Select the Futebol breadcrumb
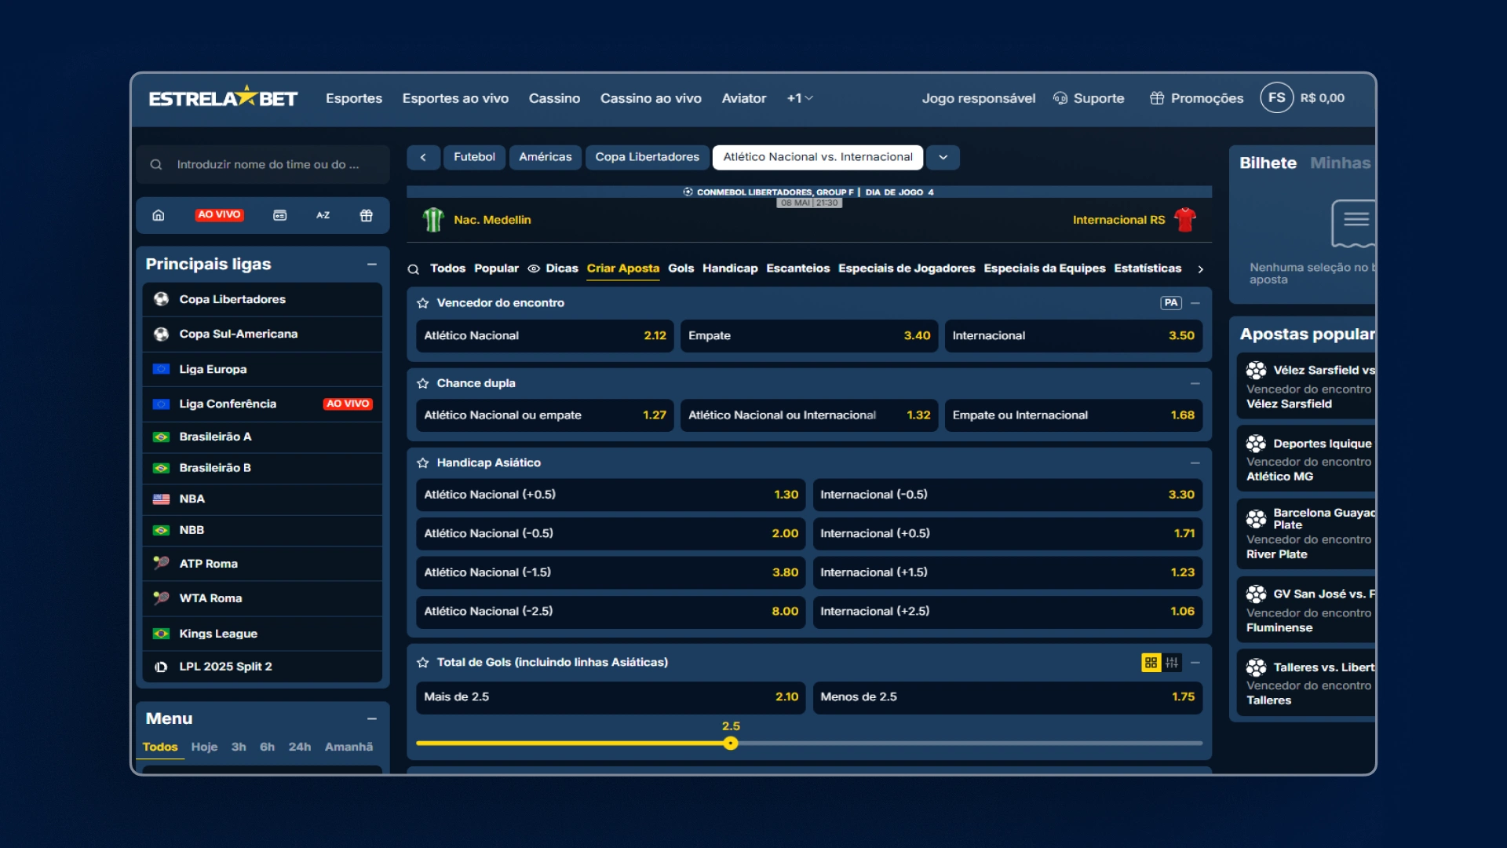 point(474,157)
